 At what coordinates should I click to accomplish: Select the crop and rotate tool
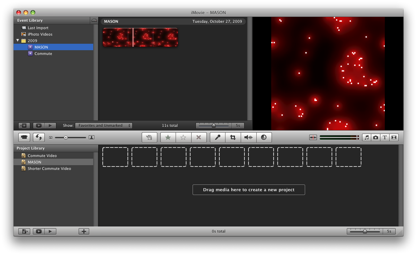coord(233,137)
